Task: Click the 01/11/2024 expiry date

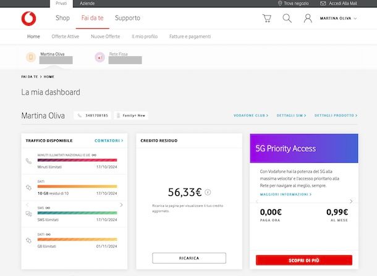Action: coord(106,246)
